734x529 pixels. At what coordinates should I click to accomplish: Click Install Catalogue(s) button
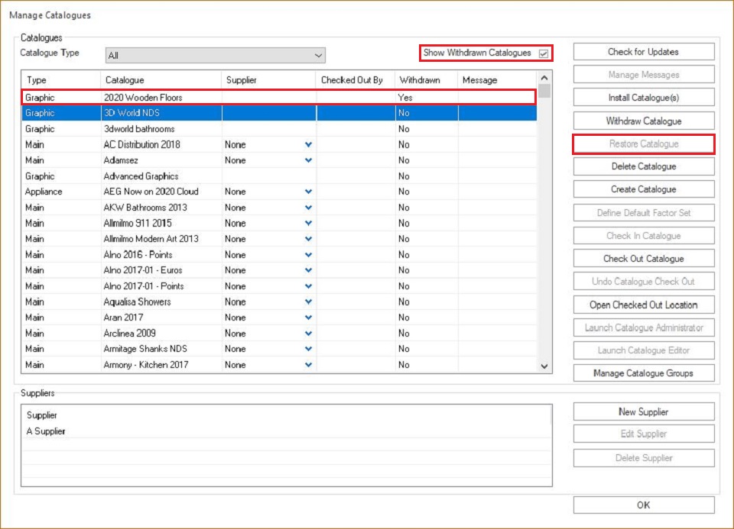pos(644,98)
